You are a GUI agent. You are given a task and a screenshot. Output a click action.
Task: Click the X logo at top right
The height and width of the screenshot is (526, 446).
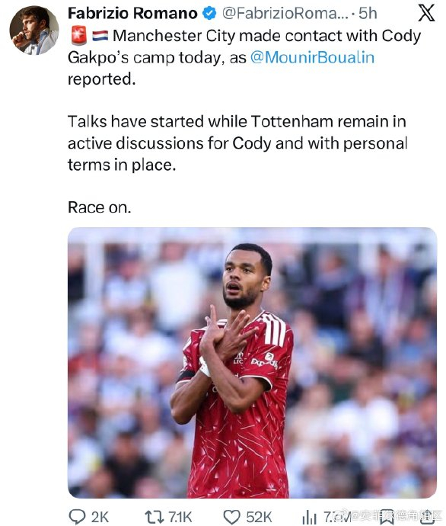click(426, 13)
